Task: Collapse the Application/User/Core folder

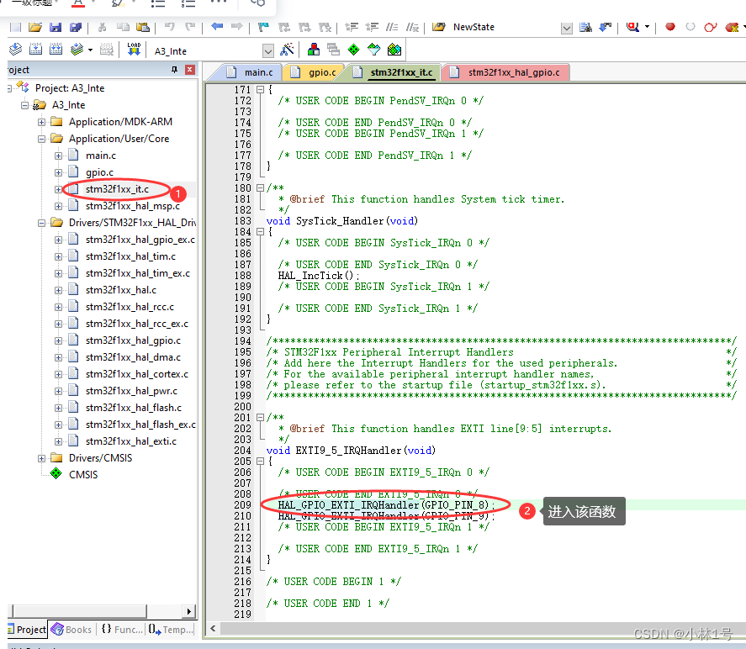Action: point(41,139)
